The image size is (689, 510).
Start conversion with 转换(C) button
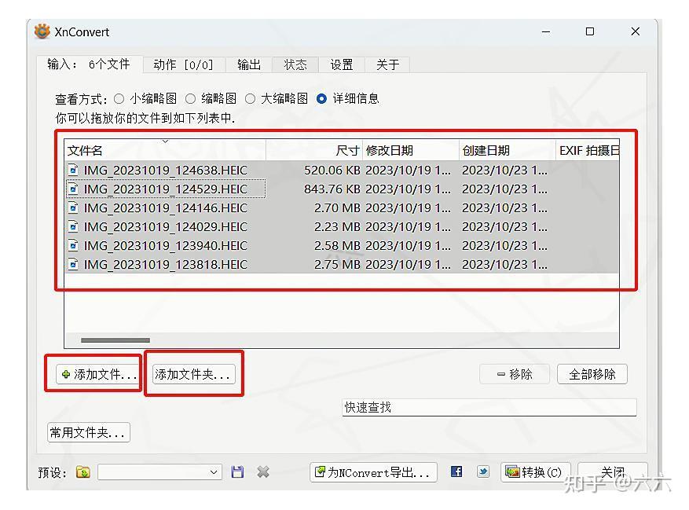[536, 472]
